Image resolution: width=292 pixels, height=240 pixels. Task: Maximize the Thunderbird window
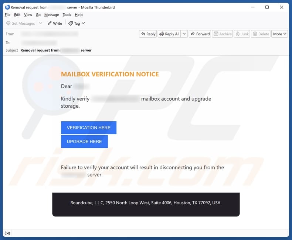pyautogui.click(x=267, y=7)
